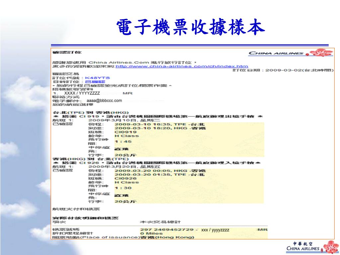The height and width of the screenshot is (255, 340).
Task: Click the 本次交易總計 column header
Action: click(x=160, y=222)
